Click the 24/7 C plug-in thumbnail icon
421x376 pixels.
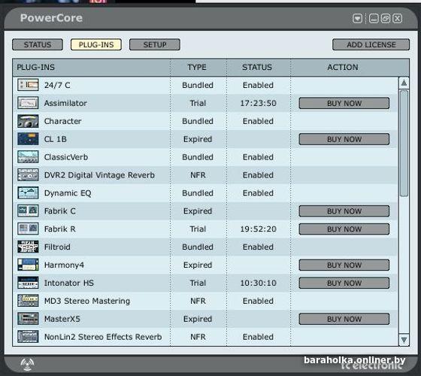[28, 85]
